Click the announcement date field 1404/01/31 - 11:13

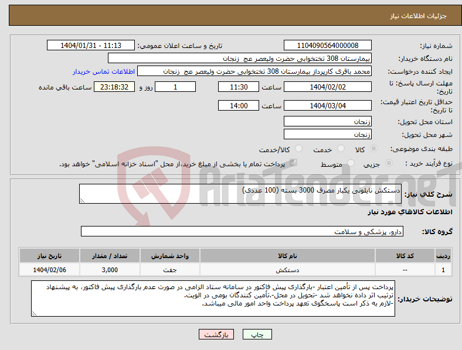[x=91, y=45]
